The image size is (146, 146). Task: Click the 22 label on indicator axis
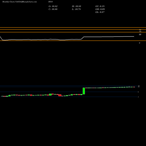(x=140, y=34)
